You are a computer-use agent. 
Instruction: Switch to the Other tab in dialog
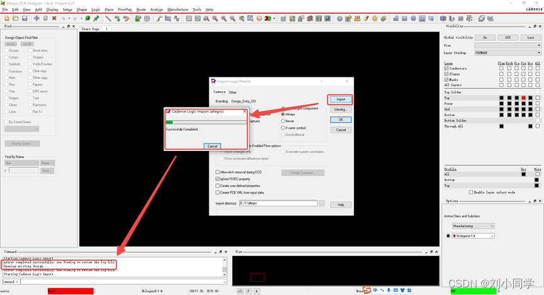click(233, 92)
